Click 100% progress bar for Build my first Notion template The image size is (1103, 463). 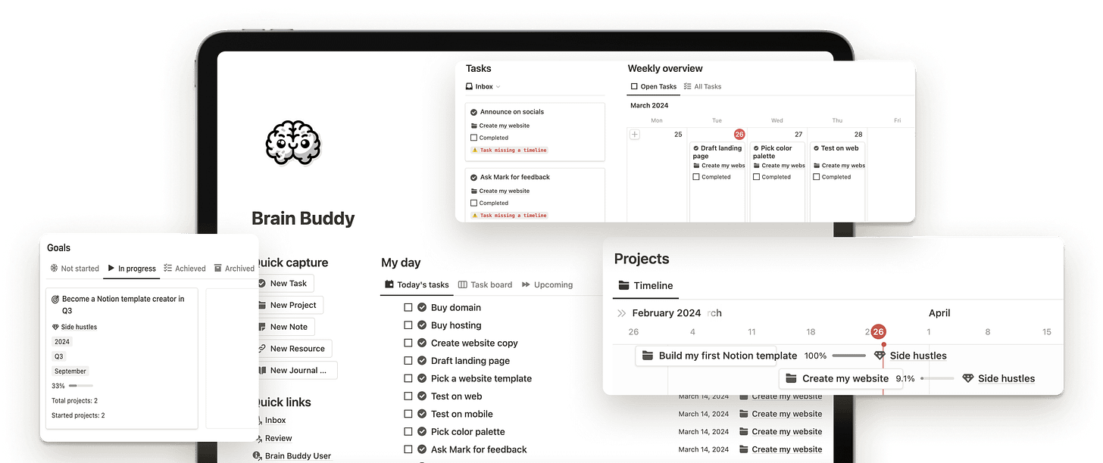pyautogui.click(x=848, y=356)
